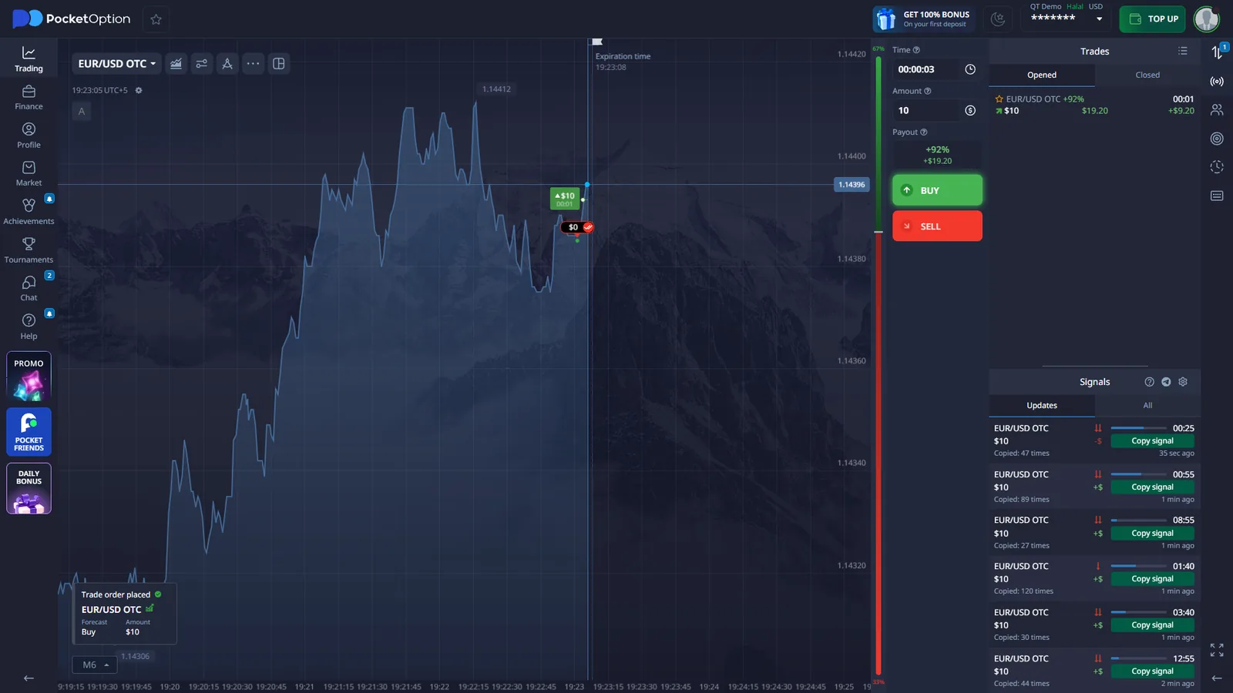The image size is (1233, 693).
Task: Expand the EUR/USD OTC asset dropdown
Action: [x=117, y=64]
